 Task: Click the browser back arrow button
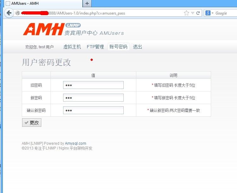click(9, 13)
